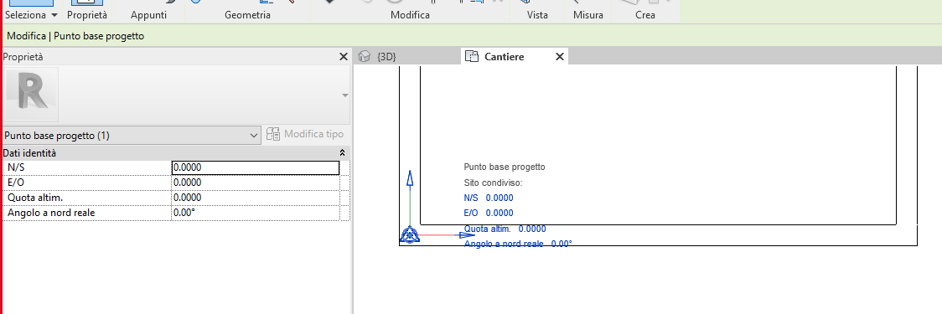Click the Vista ribbon panel label
Image resolution: width=942 pixels, height=314 pixels.
(537, 14)
